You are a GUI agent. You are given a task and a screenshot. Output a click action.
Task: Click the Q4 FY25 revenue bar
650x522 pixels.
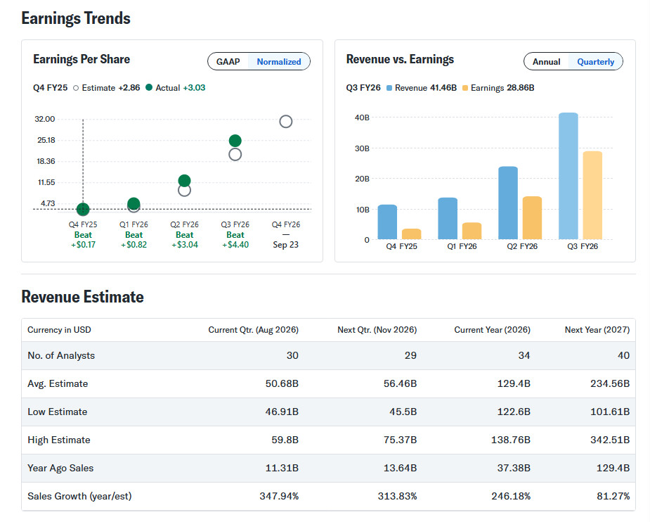[x=387, y=222]
